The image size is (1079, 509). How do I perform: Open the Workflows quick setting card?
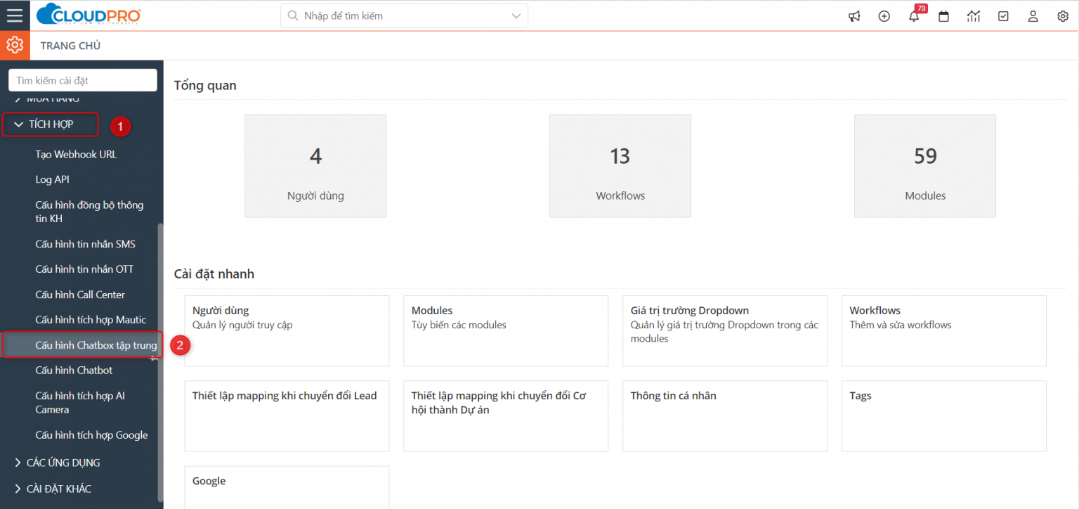point(943,330)
